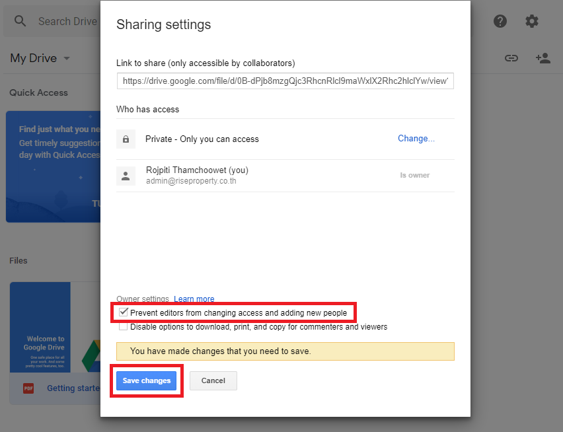Click the get shareable link icon

[511, 58]
